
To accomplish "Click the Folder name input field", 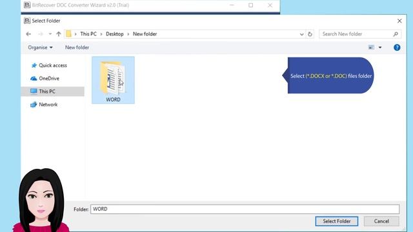I will point(245,209).
